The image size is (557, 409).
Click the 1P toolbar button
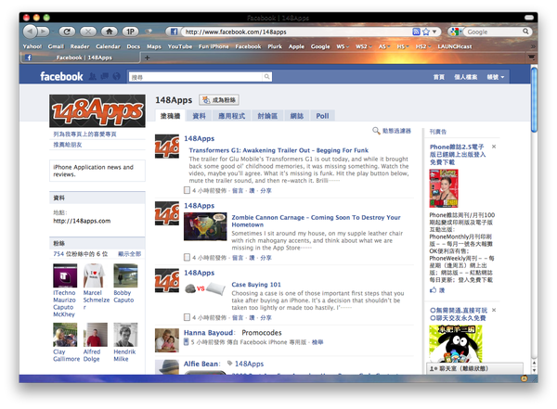pos(130,32)
